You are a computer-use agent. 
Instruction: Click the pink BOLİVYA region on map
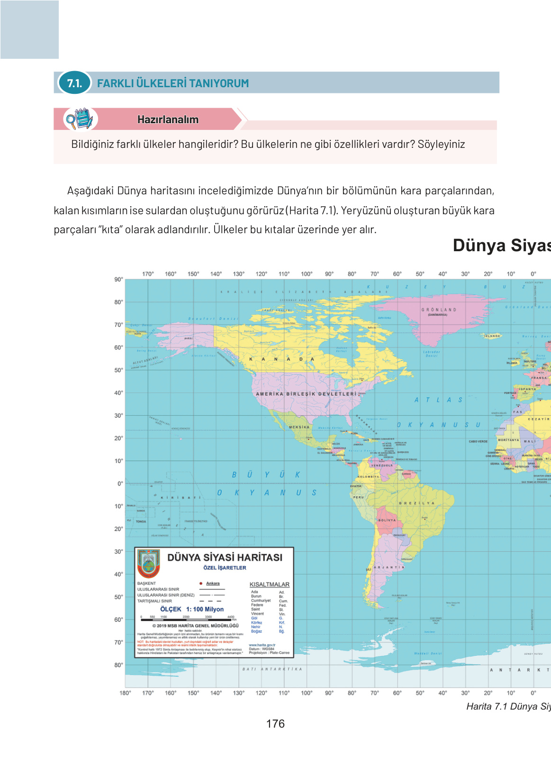pos(387,520)
